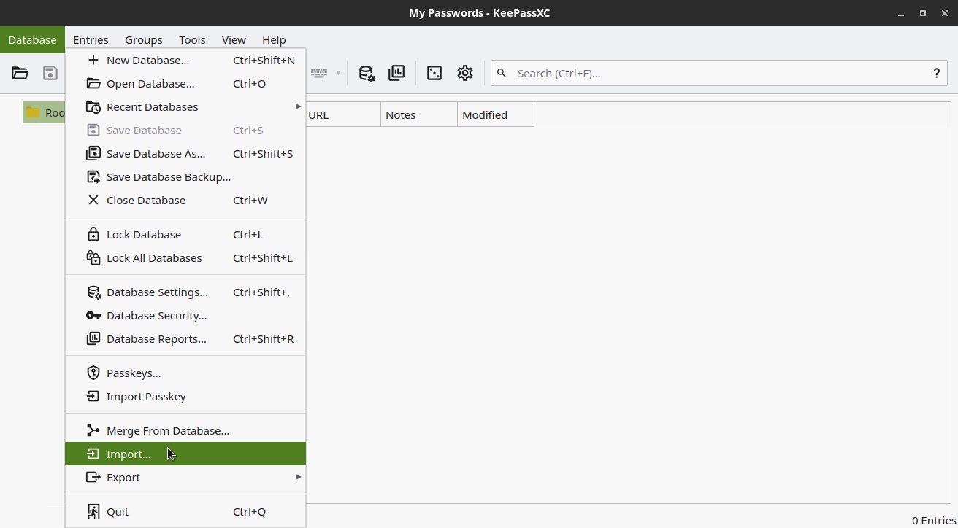This screenshot has width=958, height=528.
Task: Open Database Settings... from the menu
Action: pos(185,292)
